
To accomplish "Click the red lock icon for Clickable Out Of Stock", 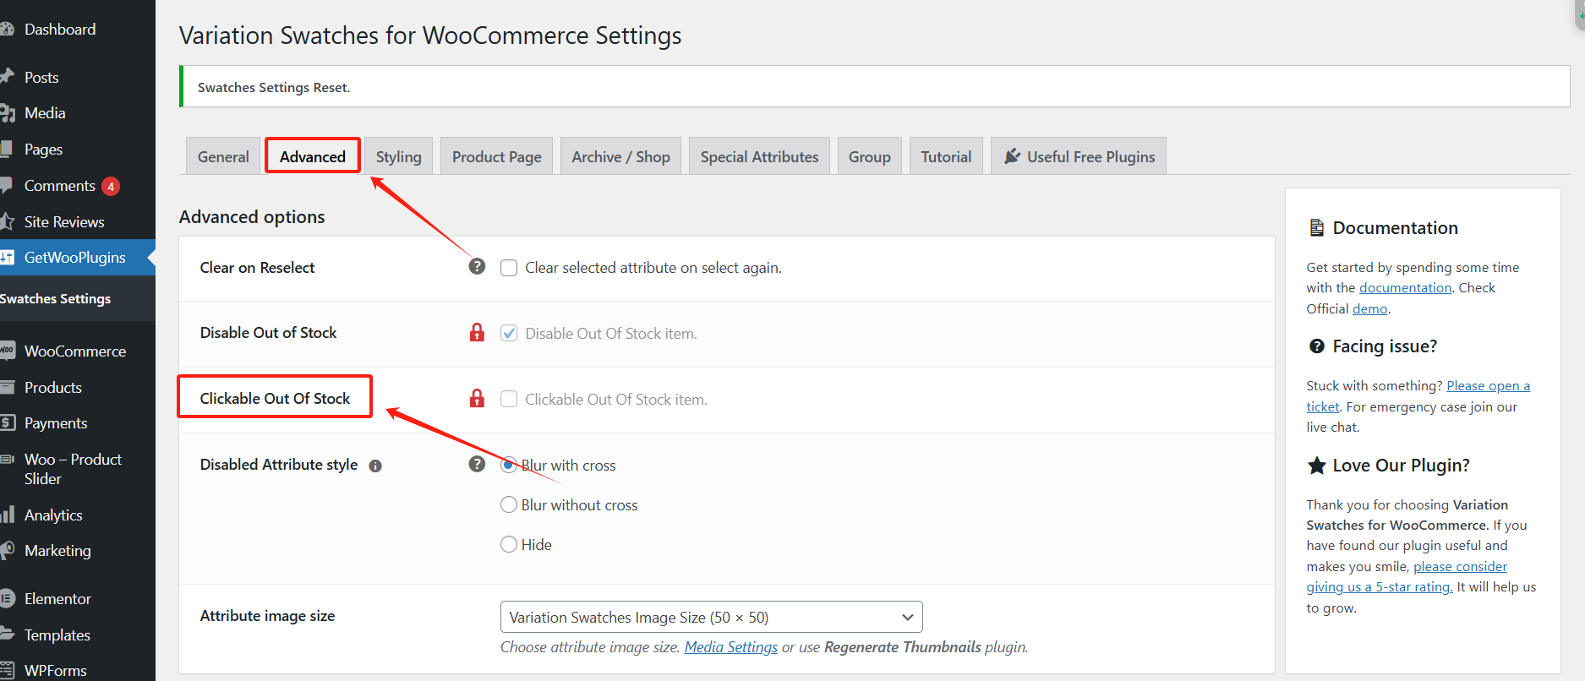I will pos(477,399).
